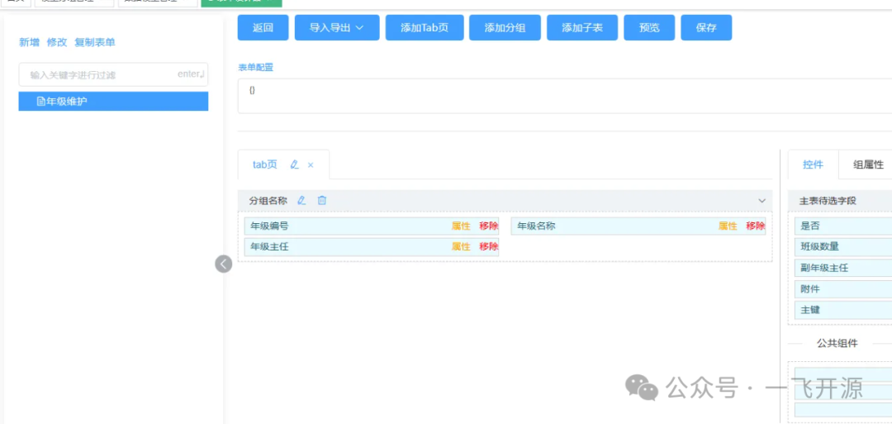The width and height of the screenshot is (892, 424).
Task: Focus the keyword filter input field
Action: point(113,74)
